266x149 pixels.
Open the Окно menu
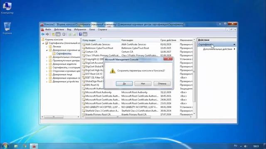pos(92,29)
